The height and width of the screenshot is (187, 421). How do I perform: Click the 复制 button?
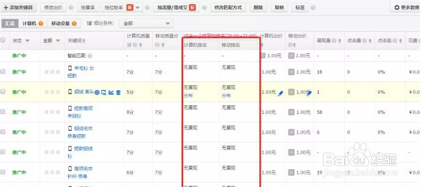[279, 8]
